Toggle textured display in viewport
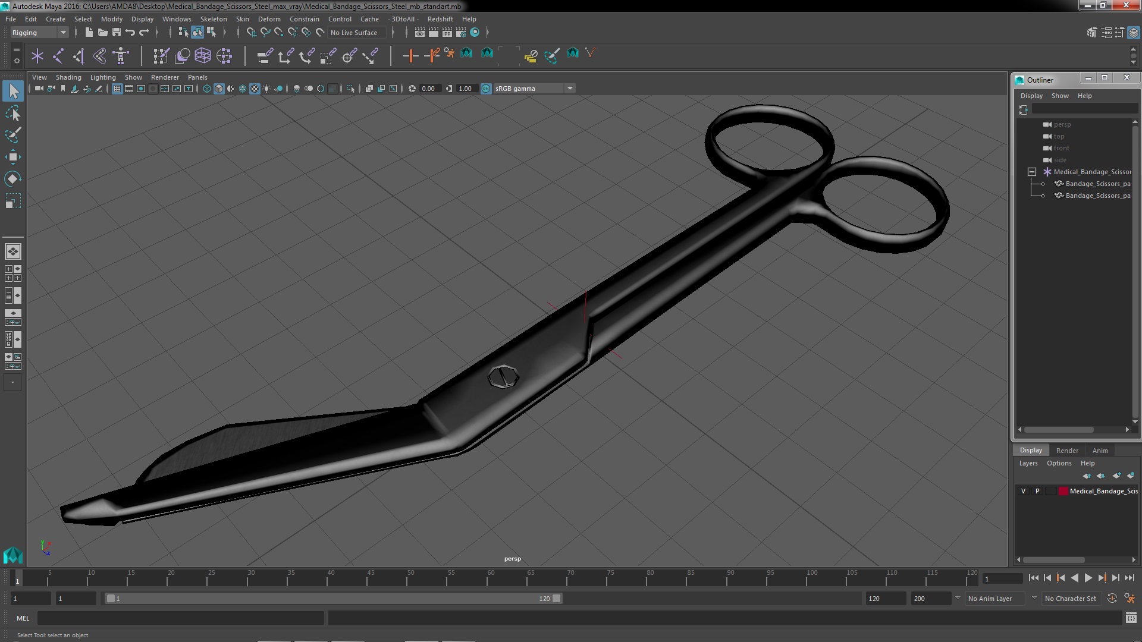The image size is (1142, 642). [x=255, y=89]
